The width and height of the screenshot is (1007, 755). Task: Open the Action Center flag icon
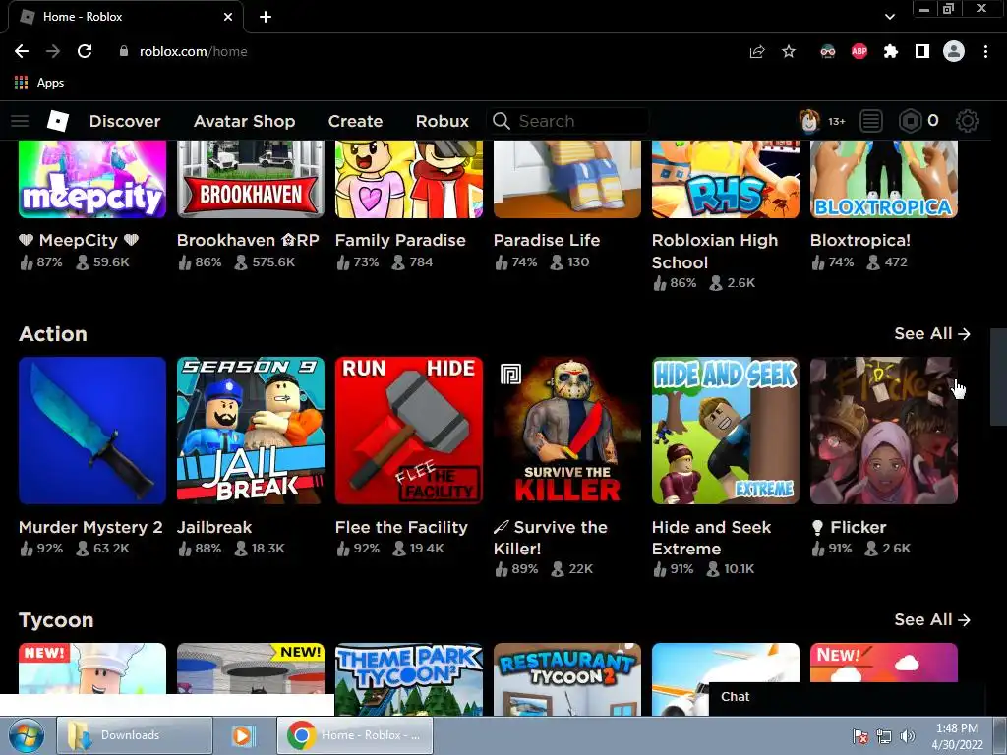(859, 736)
